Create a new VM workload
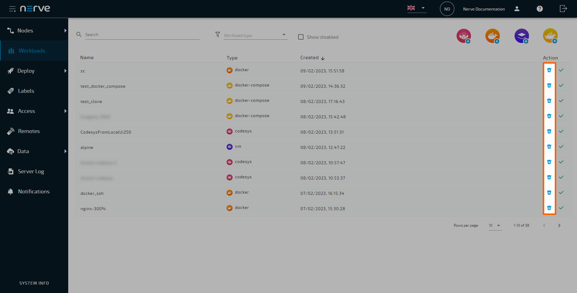This screenshot has height=293, width=577. click(522, 36)
